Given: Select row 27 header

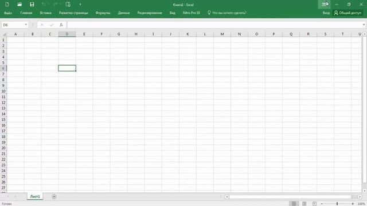Looking at the screenshot, I should coord(3,188).
